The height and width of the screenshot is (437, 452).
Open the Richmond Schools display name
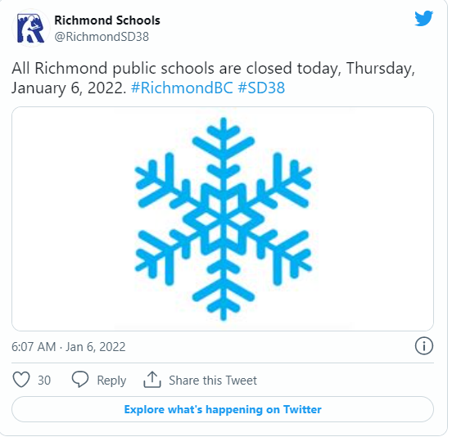pos(107,20)
